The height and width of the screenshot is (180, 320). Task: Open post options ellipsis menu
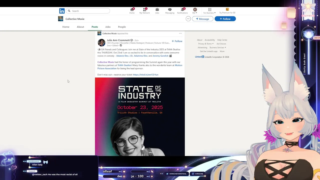[180, 33]
